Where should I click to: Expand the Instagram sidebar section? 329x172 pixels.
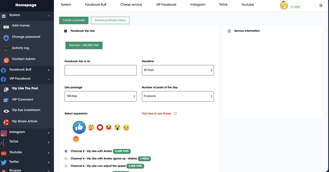(x=49, y=133)
